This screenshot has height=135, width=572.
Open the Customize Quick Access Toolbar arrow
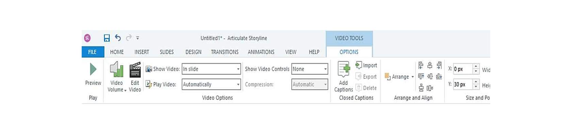pos(138,38)
